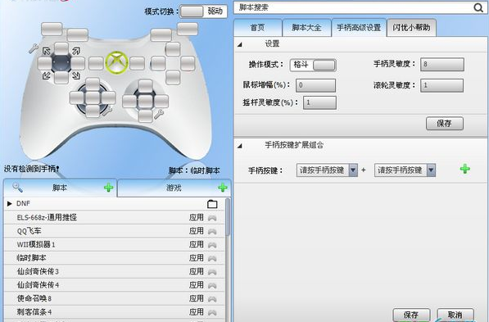Switch to the 首页 tab
This screenshot has width=489, height=322.
coord(257,28)
